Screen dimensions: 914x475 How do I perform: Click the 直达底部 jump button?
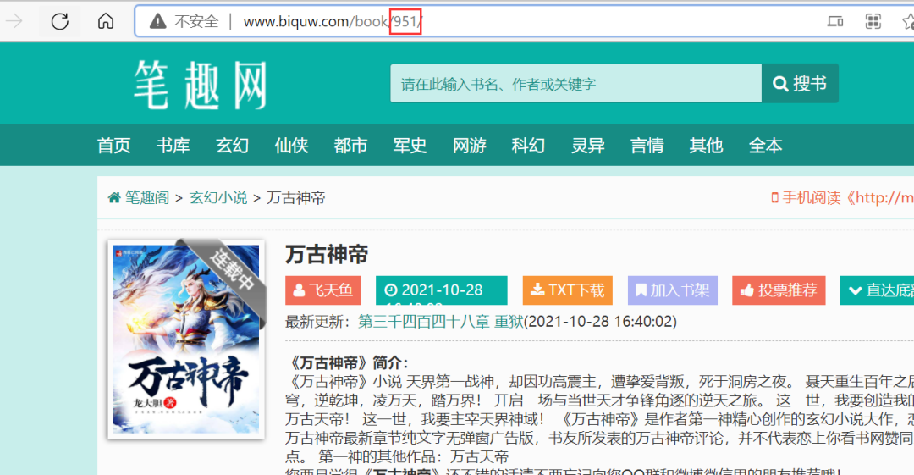tap(877, 290)
